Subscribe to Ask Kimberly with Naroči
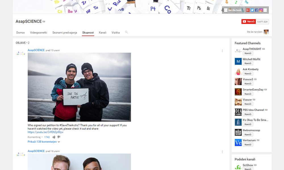This screenshot has height=170, width=284. tap(248, 74)
